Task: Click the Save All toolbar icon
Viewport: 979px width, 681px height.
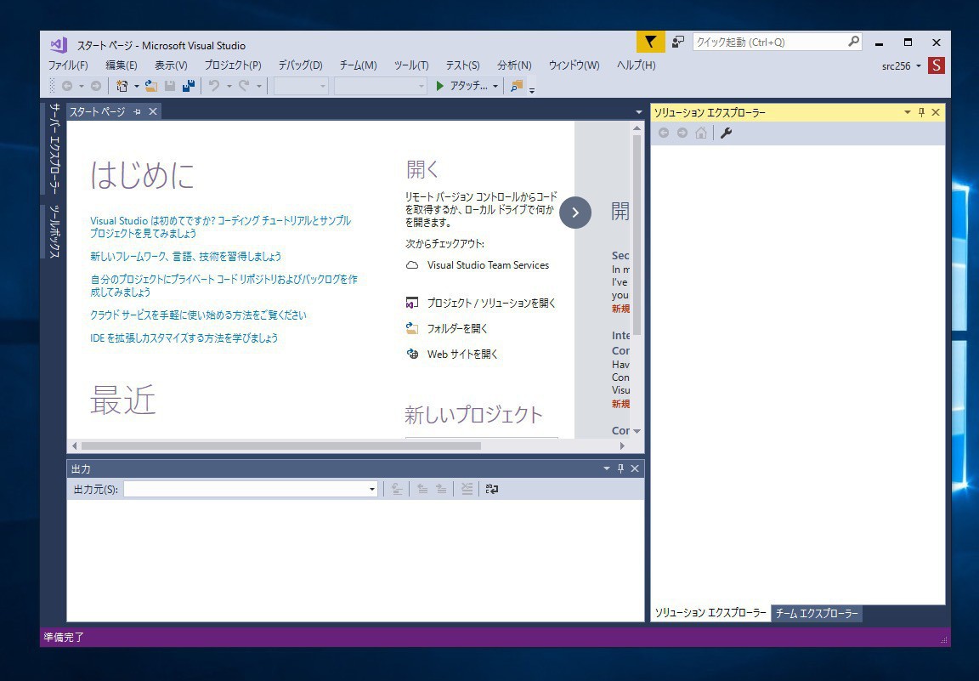Action: click(189, 86)
